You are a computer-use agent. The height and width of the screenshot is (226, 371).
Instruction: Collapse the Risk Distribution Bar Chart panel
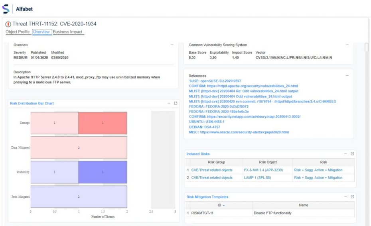pos(169,103)
